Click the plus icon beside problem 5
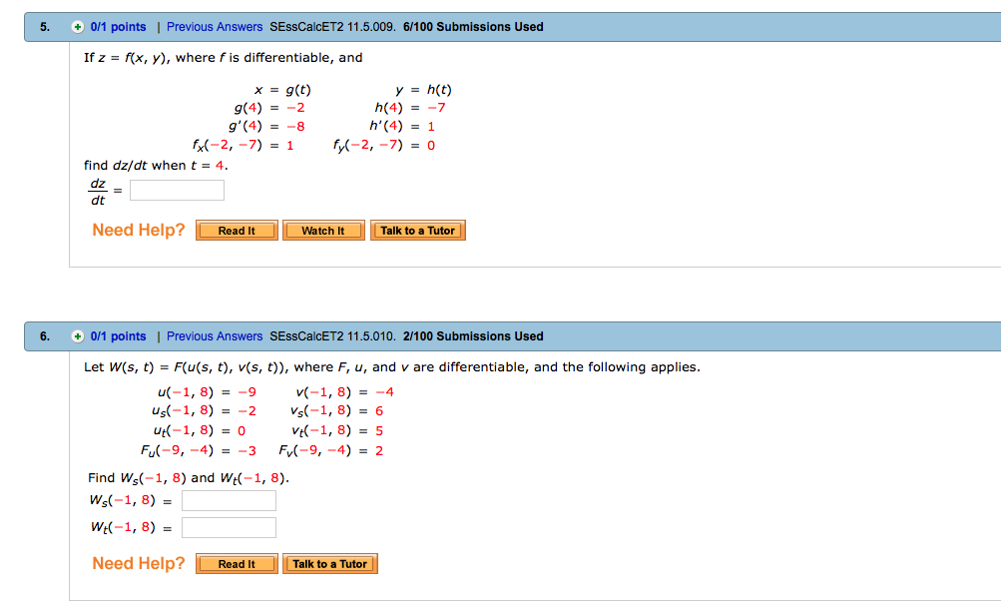 coord(76,26)
